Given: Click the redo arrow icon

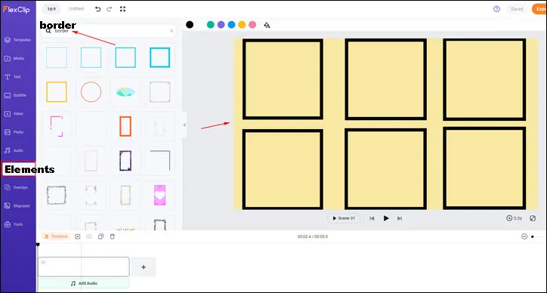Looking at the screenshot, I should tap(110, 9).
